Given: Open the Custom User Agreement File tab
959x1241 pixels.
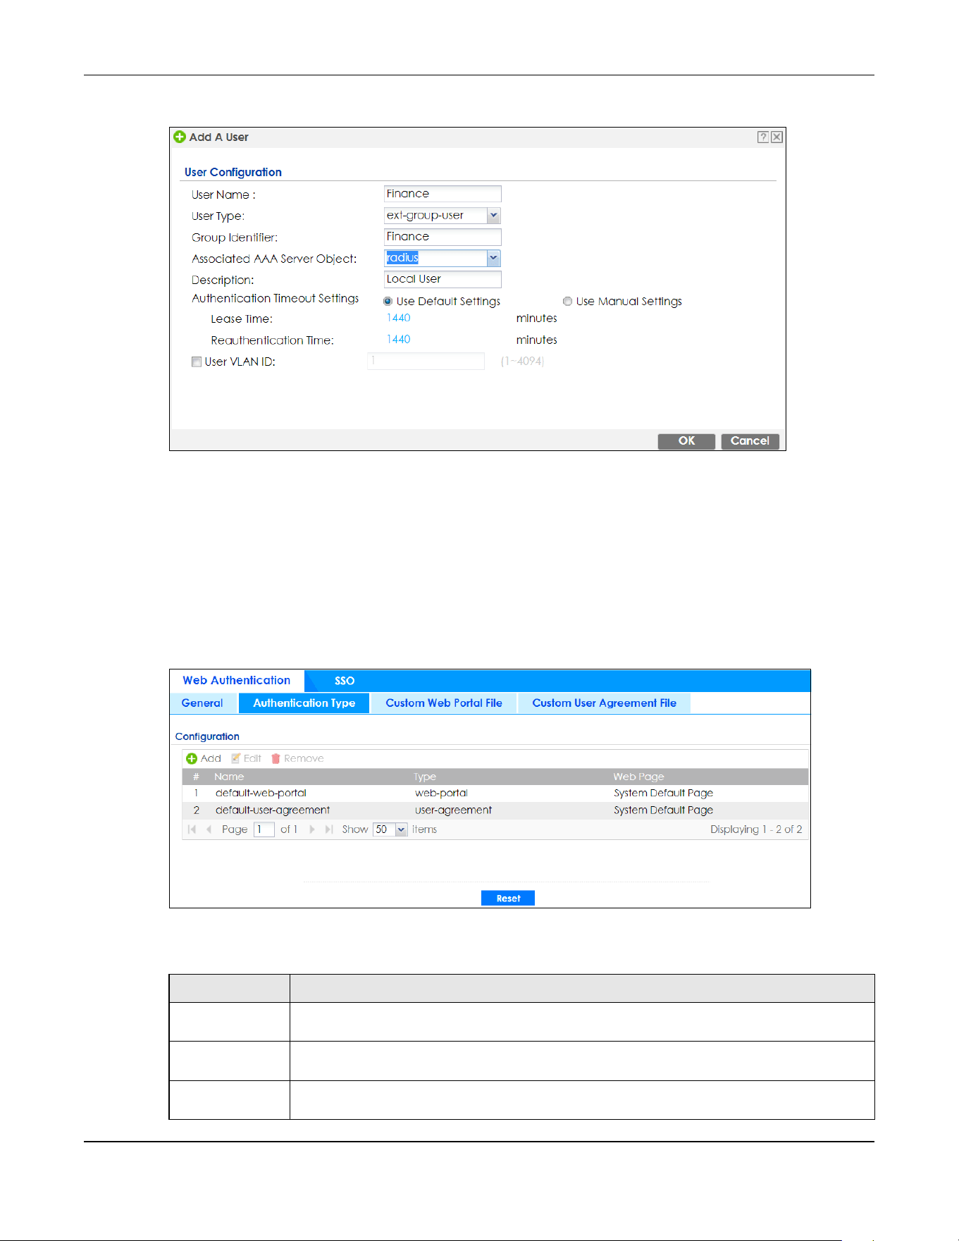Looking at the screenshot, I should (605, 703).
